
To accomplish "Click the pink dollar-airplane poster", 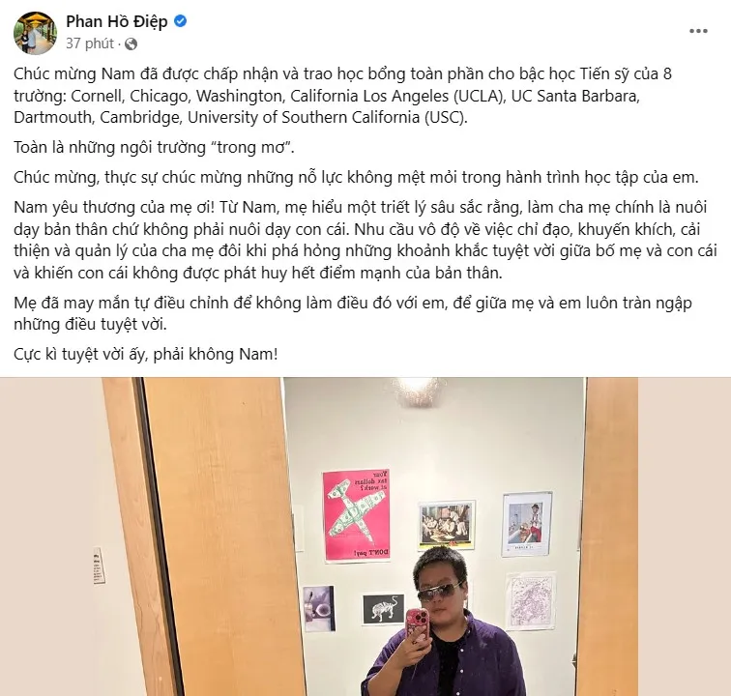I will pyautogui.click(x=357, y=514).
